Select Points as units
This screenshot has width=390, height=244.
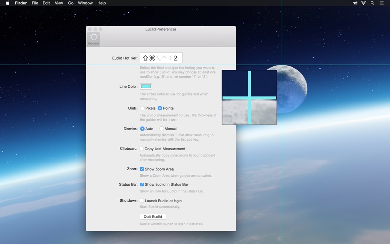[x=160, y=108]
